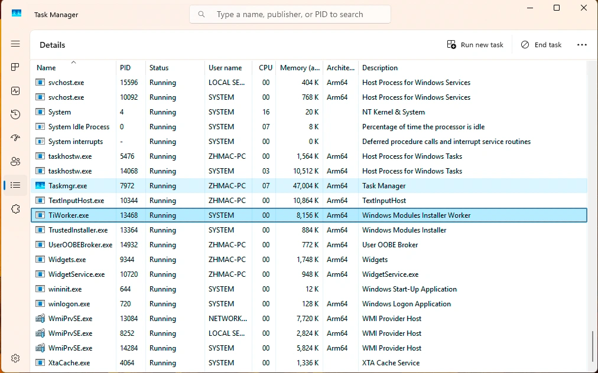Viewport: 598px width, 373px height.
Task: Select taskhostw.exe row with PID 14068
Action: point(309,171)
